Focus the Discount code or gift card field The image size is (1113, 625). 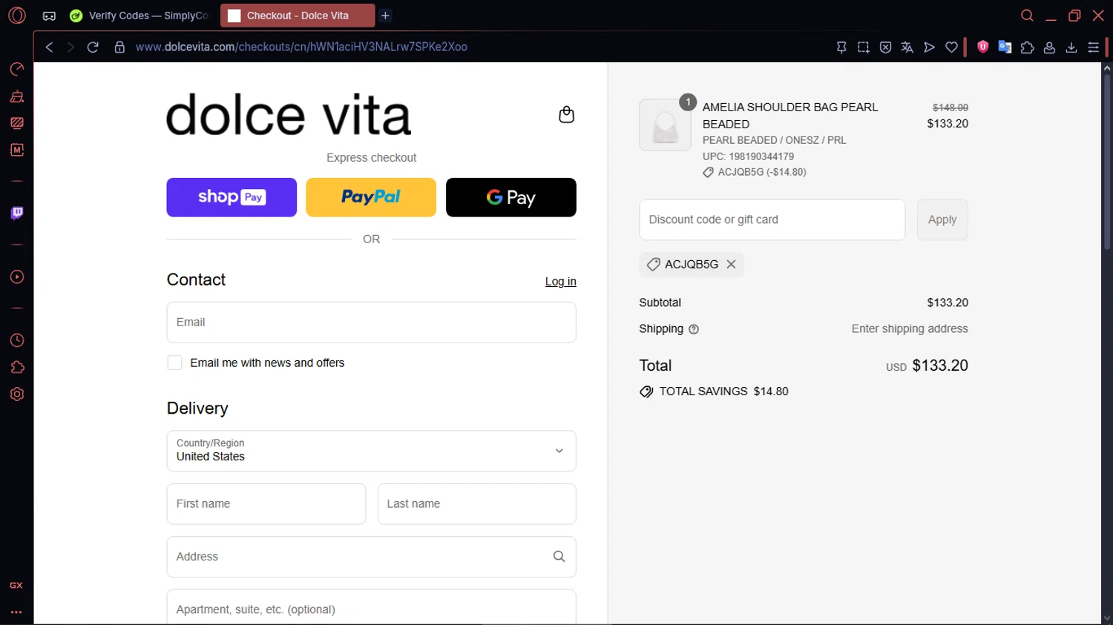click(772, 219)
